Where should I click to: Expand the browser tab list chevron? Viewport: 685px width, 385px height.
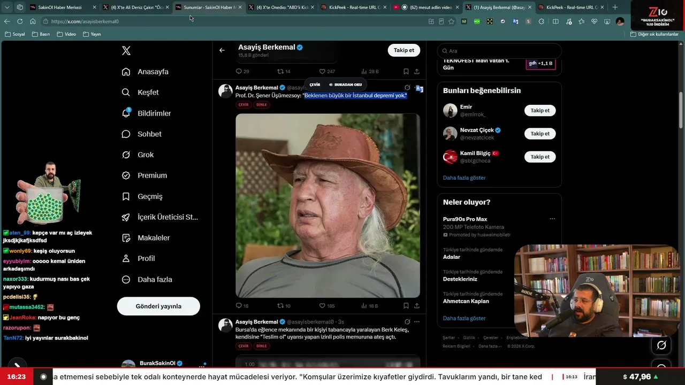tap(7, 7)
